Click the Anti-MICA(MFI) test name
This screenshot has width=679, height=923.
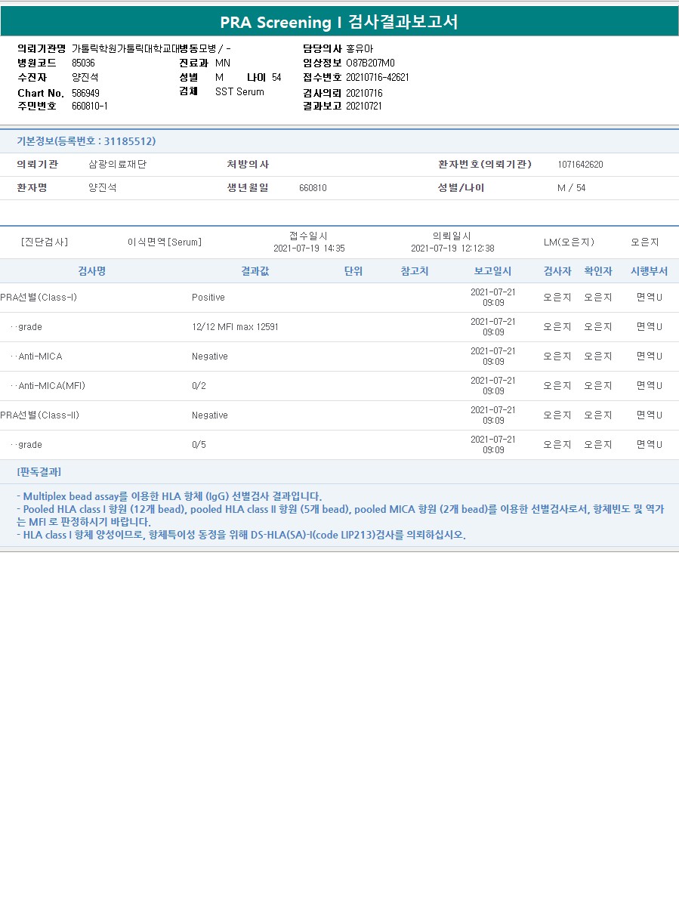click(51, 386)
